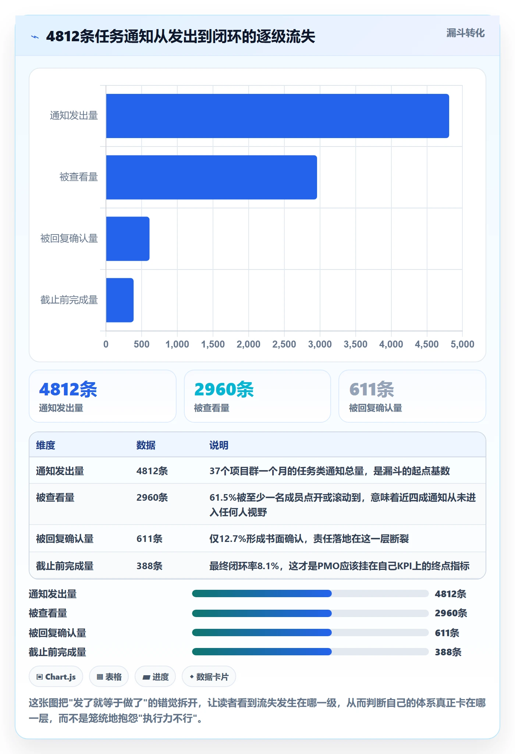Viewport: 515px width, 754px height.
Task: Click the 5,000 axis tick label
Action: click(x=462, y=344)
